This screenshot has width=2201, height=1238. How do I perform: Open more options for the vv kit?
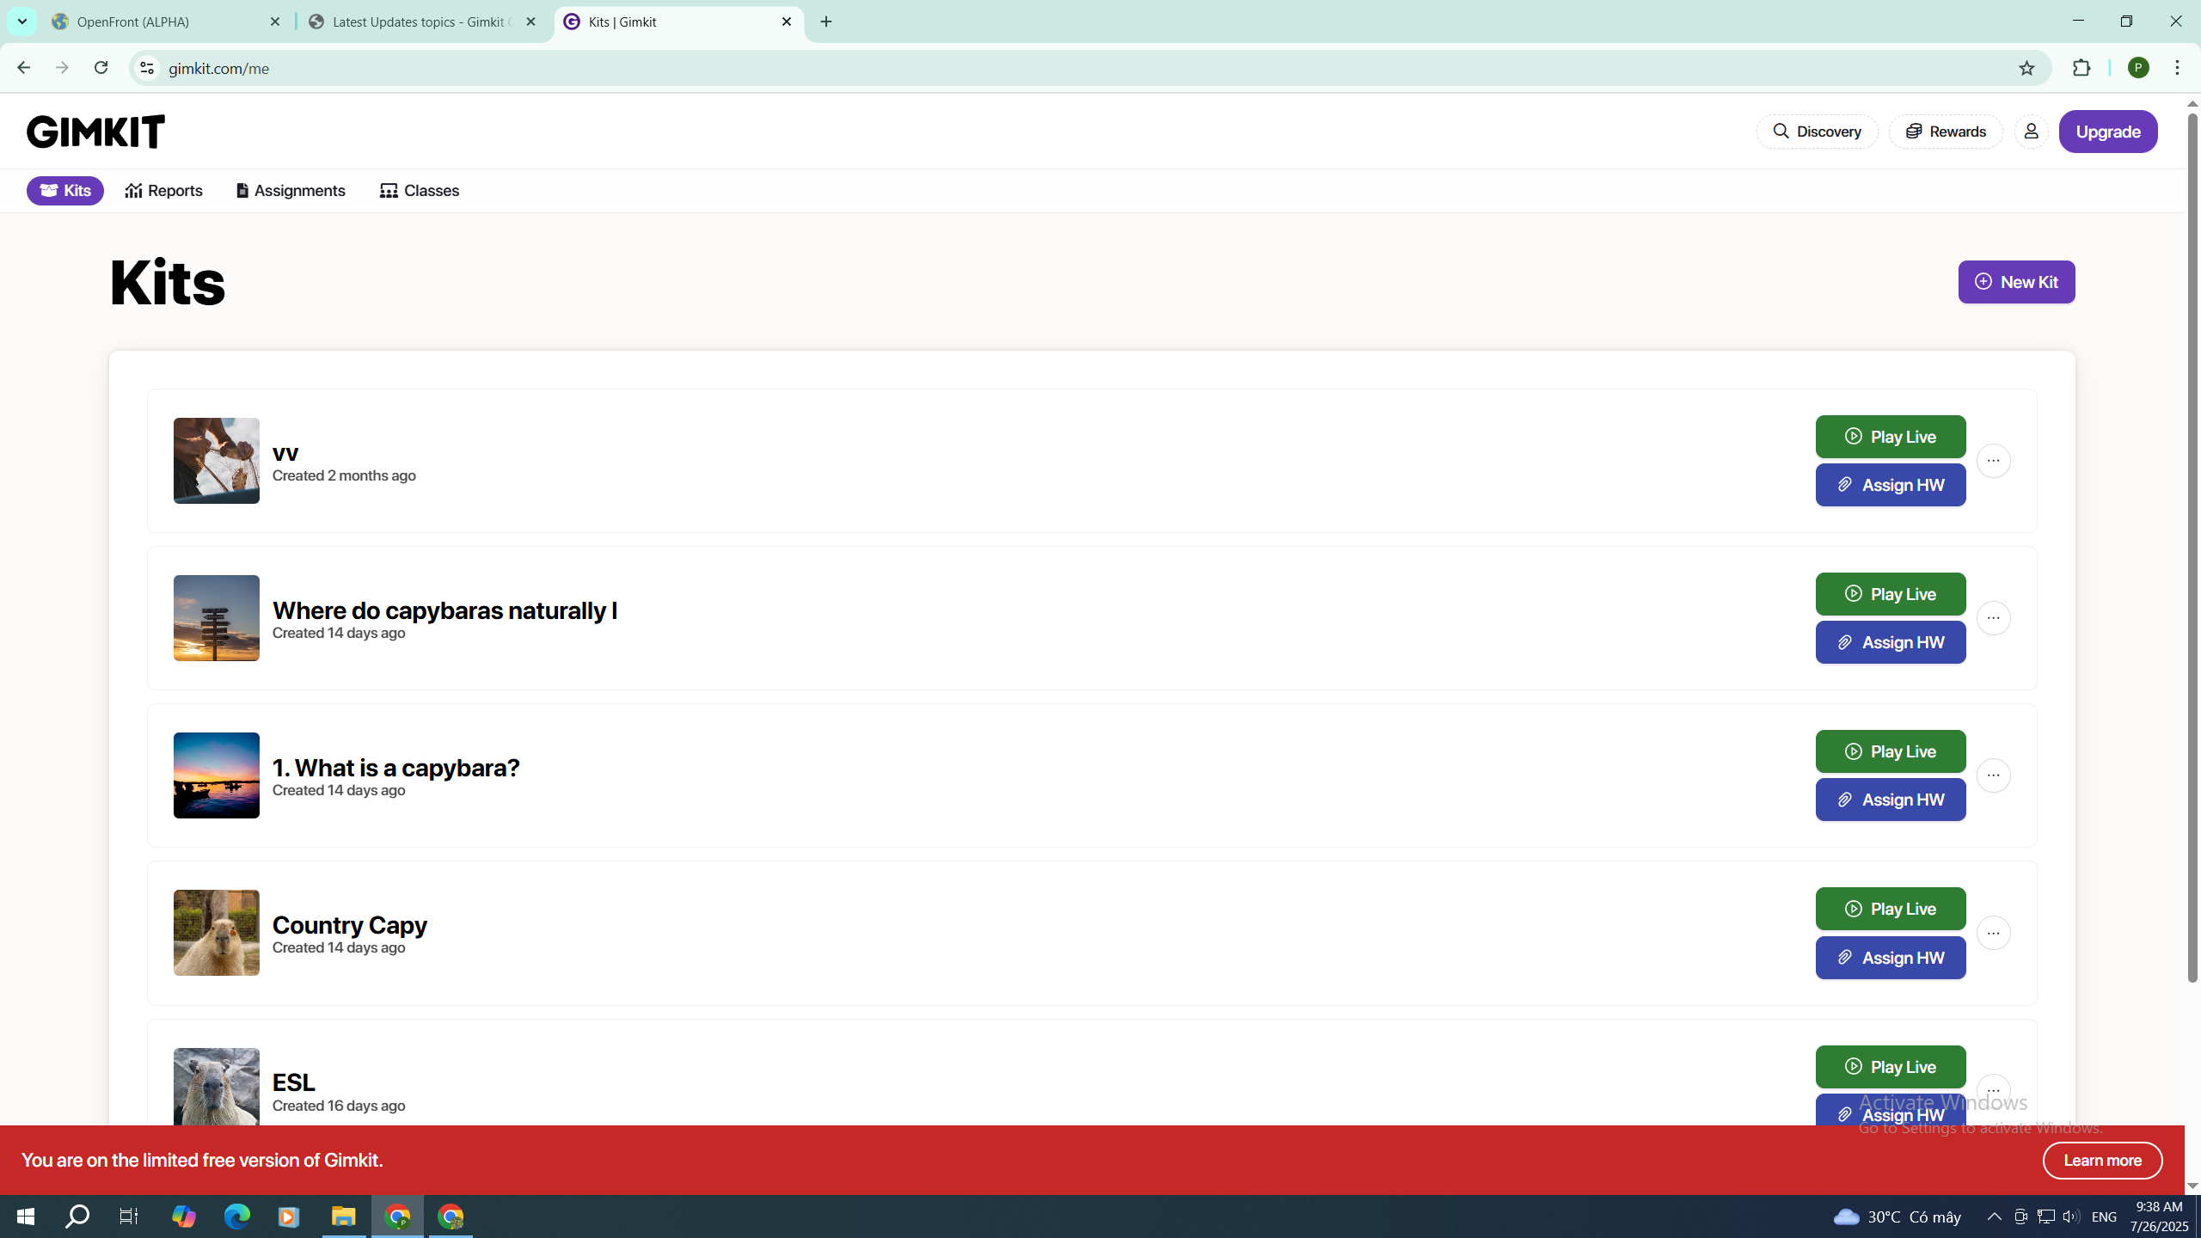pos(1993,461)
